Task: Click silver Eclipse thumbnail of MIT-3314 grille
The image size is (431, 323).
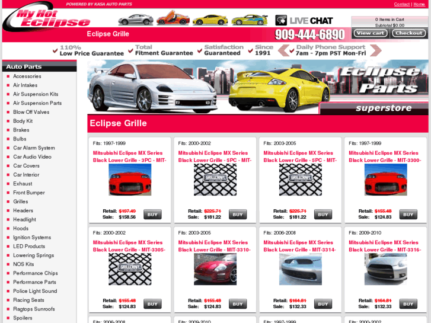Action: click(x=301, y=270)
